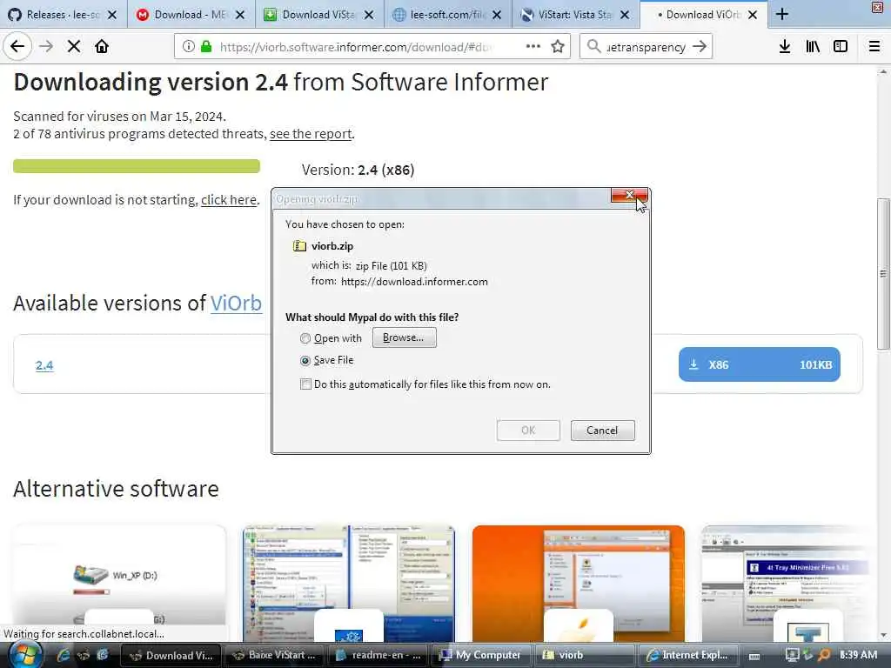
Task: Click the page vertical scrollbar thumb
Action: [883, 274]
